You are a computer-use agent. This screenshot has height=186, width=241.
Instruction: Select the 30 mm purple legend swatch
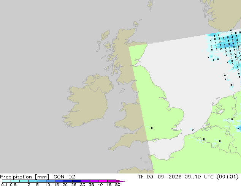(x=86, y=181)
